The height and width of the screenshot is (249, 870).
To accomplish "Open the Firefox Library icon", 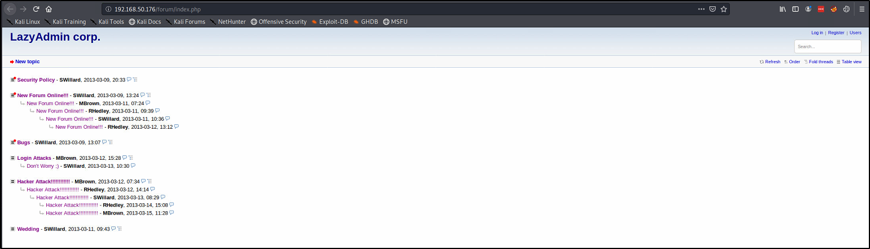I will coord(783,9).
